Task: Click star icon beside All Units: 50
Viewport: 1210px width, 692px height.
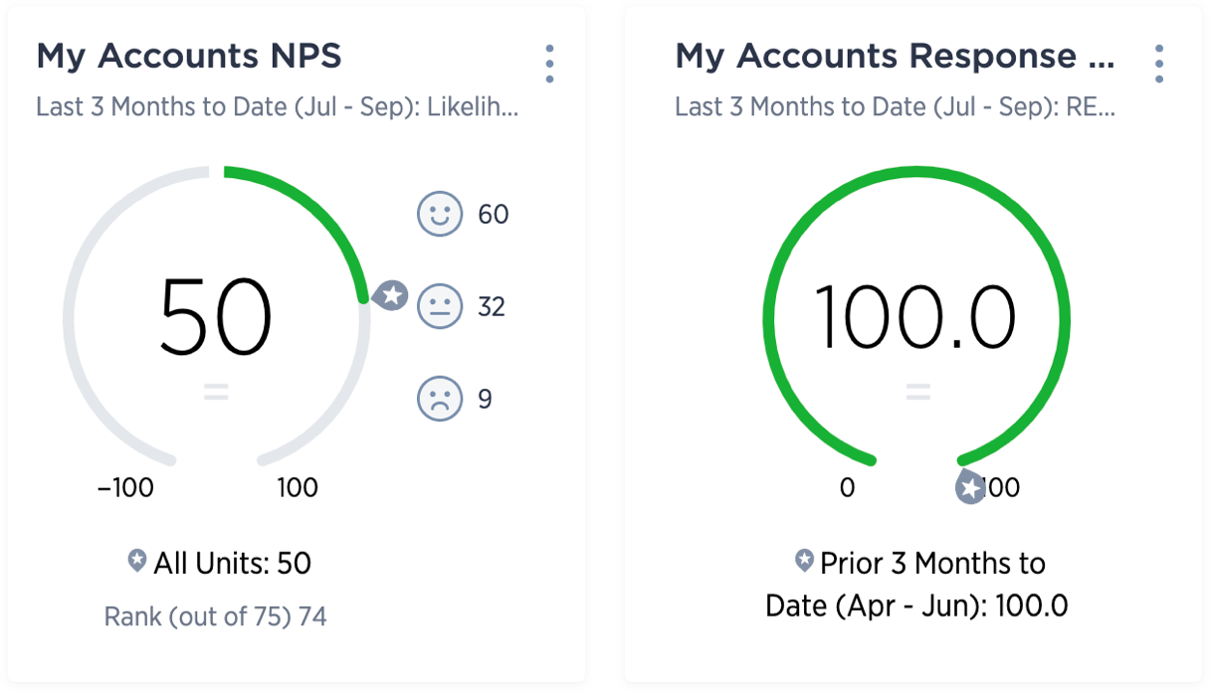Action: pyautogui.click(x=137, y=562)
